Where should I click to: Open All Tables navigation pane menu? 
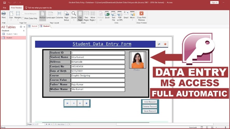(21, 27)
